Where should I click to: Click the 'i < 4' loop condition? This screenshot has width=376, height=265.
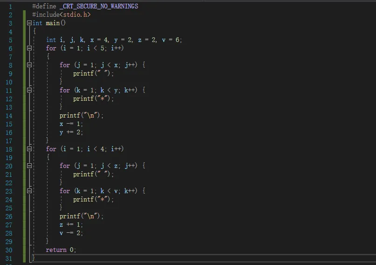pos(96,149)
